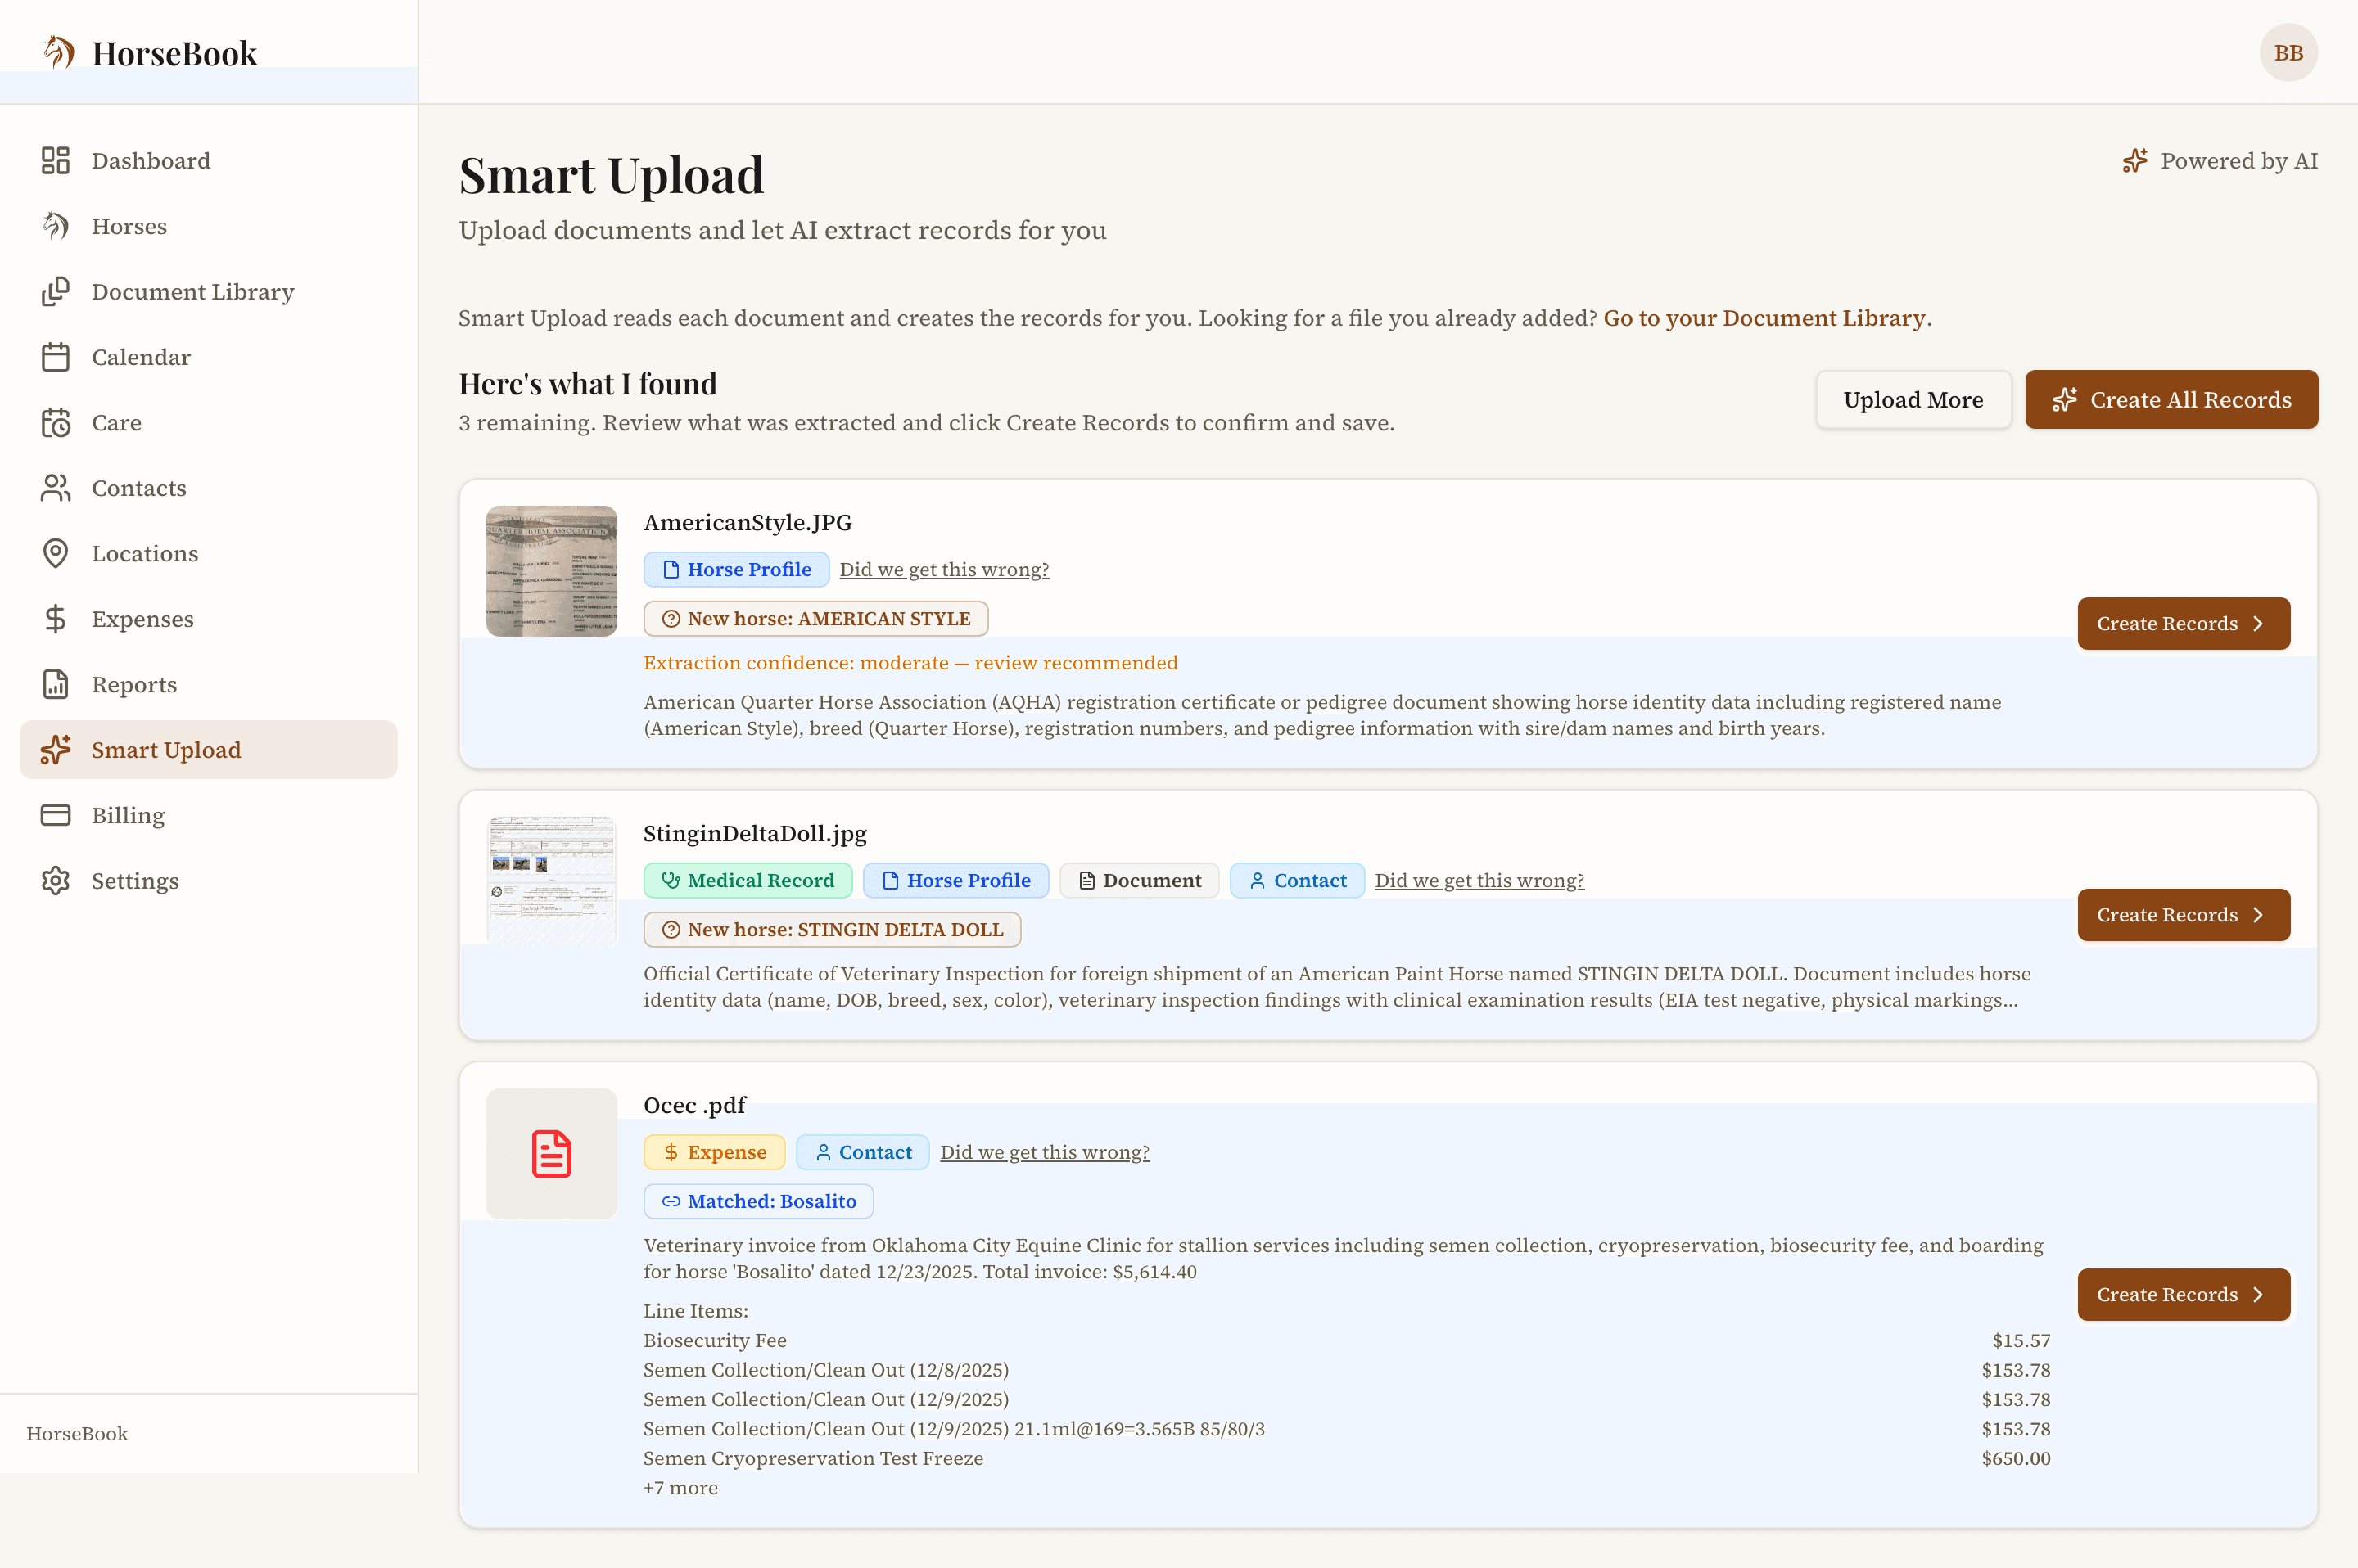Select the Calendar icon
2358x1568 pixels.
pyautogui.click(x=55, y=357)
